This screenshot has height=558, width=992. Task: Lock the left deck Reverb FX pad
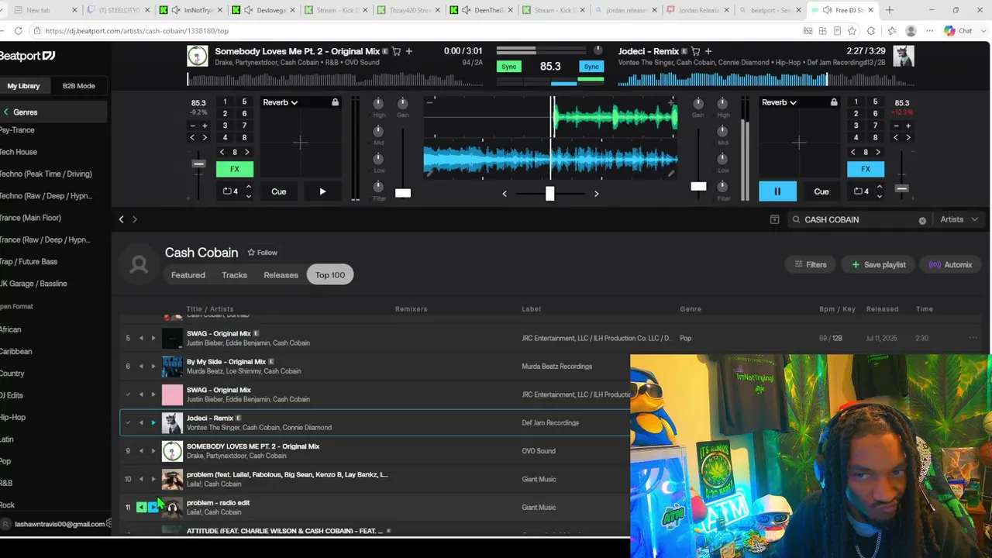pos(335,102)
